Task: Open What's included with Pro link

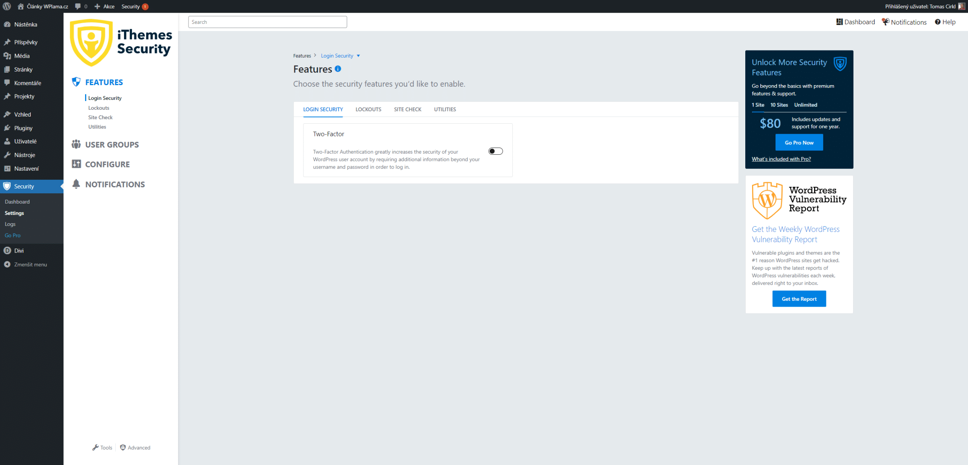Action: (x=781, y=159)
